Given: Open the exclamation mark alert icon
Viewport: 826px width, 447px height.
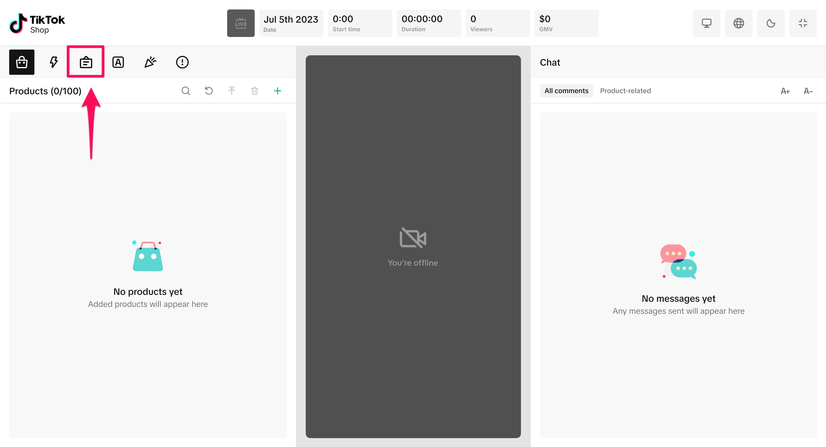Looking at the screenshot, I should pos(182,62).
